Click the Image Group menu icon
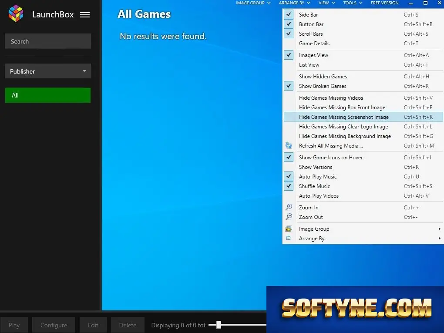 289,229
